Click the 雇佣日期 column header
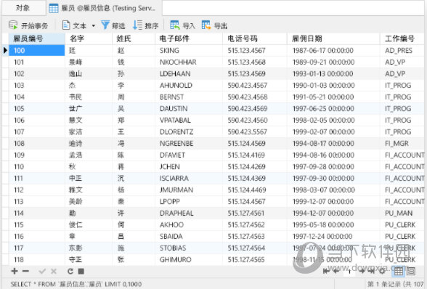Image resolution: width=427 pixels, height=289 pixels. 333,38
